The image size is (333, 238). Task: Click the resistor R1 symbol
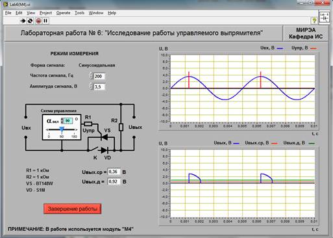[x=88, y=124]
